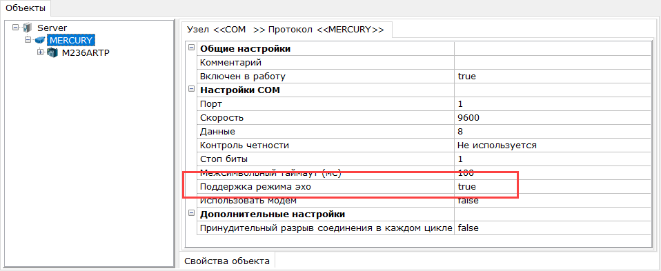Click the Включен в работу true value
Screen dimensions: 661x271
553,77
